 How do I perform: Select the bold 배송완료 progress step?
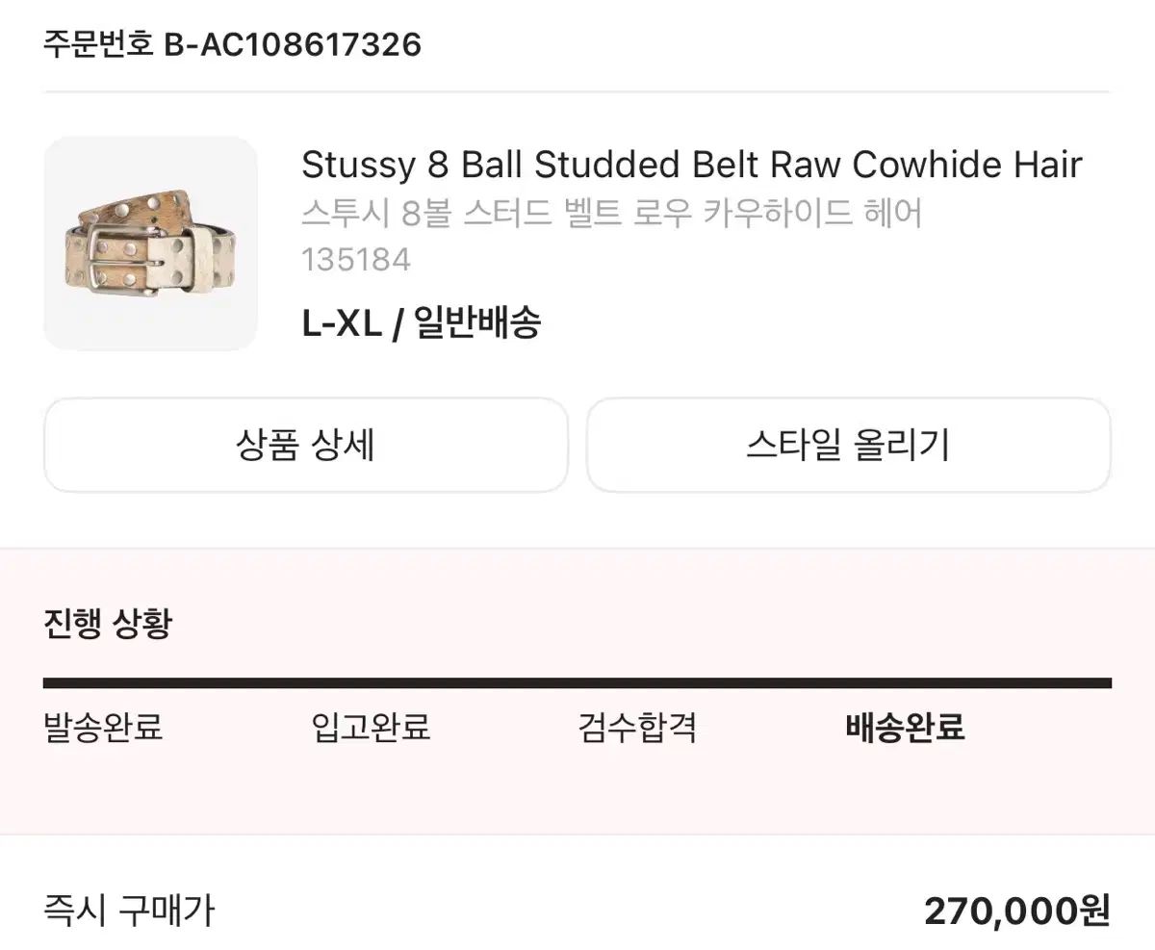click(905, 727)
